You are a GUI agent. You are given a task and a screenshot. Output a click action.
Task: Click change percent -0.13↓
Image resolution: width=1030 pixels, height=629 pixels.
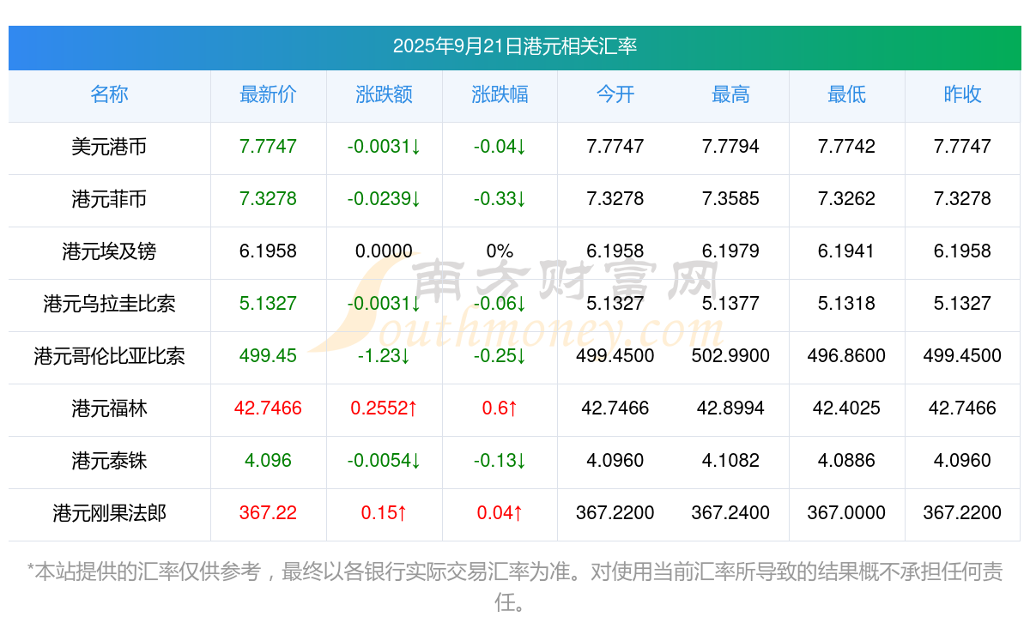click(500, 461)
